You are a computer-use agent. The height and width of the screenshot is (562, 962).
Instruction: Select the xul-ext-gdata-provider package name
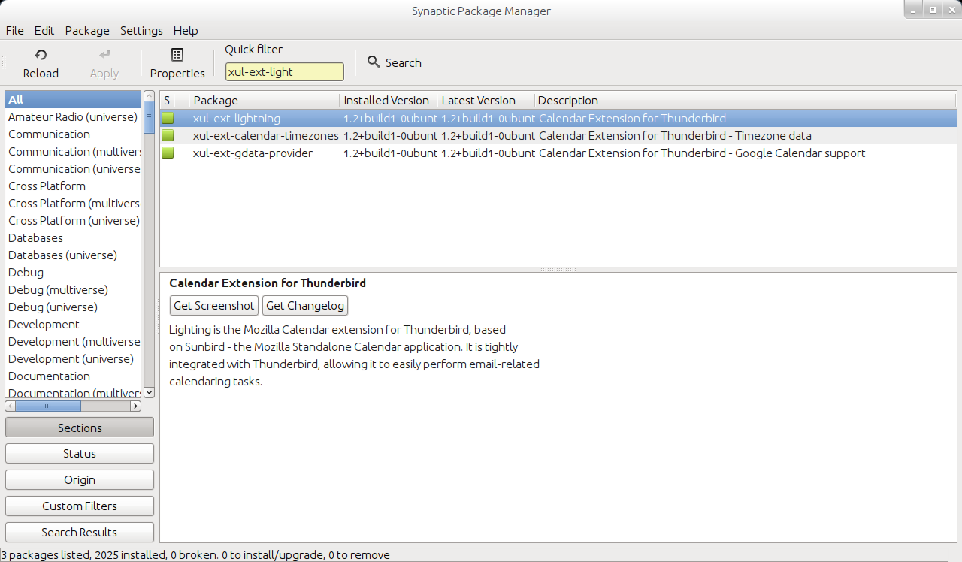pyautogui.click(x=253, y=153)
